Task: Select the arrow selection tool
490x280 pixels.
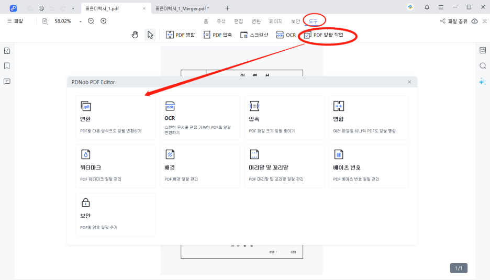Action: 150,35
